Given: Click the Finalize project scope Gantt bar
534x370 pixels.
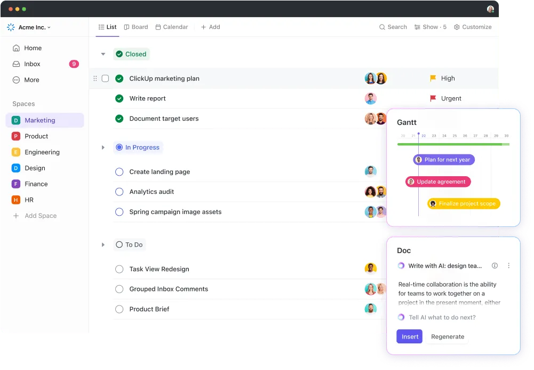Looking at the screenshot, I should pos(464,204).
